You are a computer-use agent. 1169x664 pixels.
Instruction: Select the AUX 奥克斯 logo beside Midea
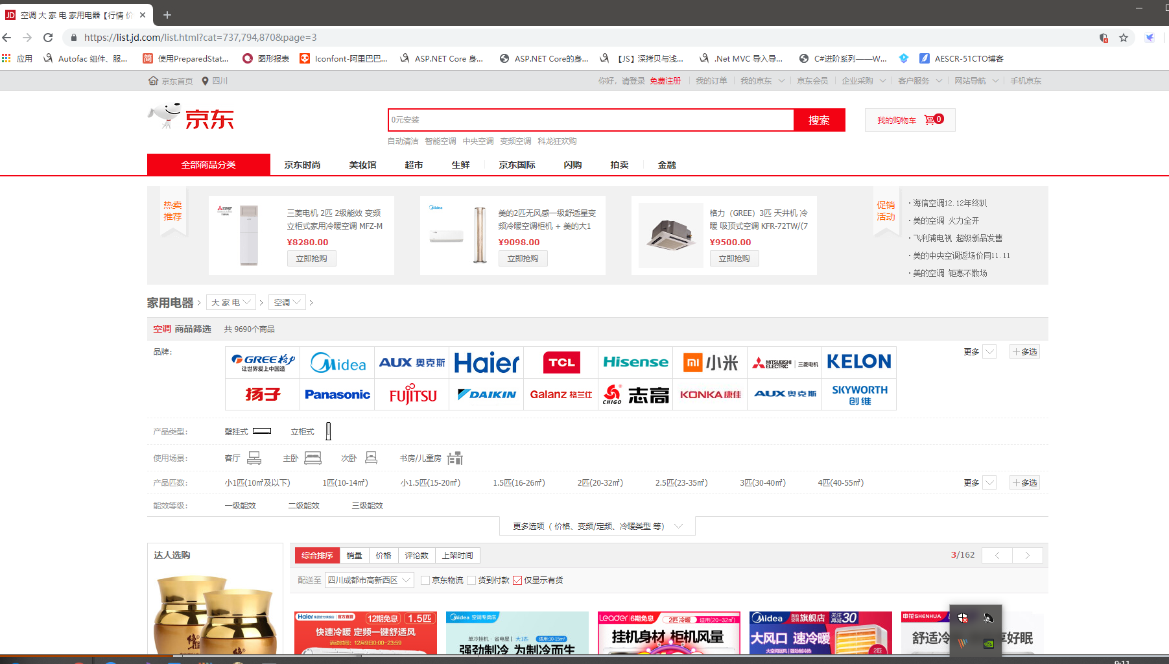point(412,362)
